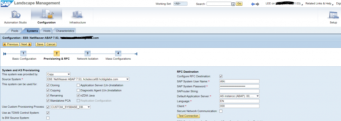Click the Cancel button
This screenshot has width=341, height=121.
coord(51,44)
